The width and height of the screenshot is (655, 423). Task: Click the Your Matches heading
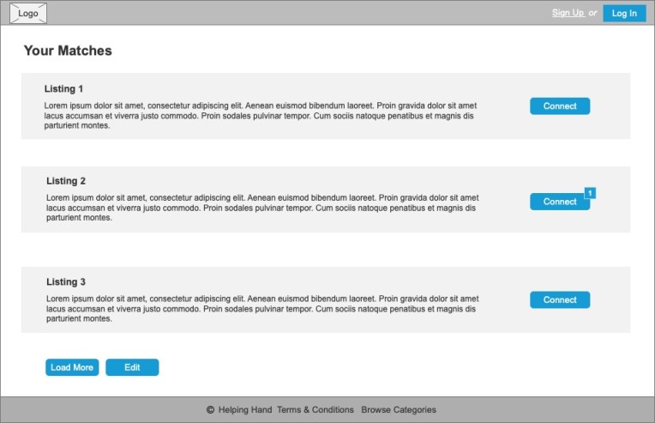pyautogui.click(x=68, y=51)
